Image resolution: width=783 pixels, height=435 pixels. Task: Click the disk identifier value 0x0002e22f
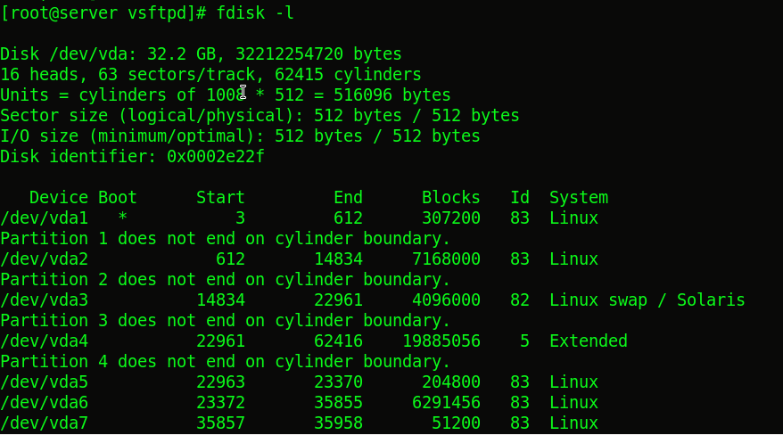[216, 157]
